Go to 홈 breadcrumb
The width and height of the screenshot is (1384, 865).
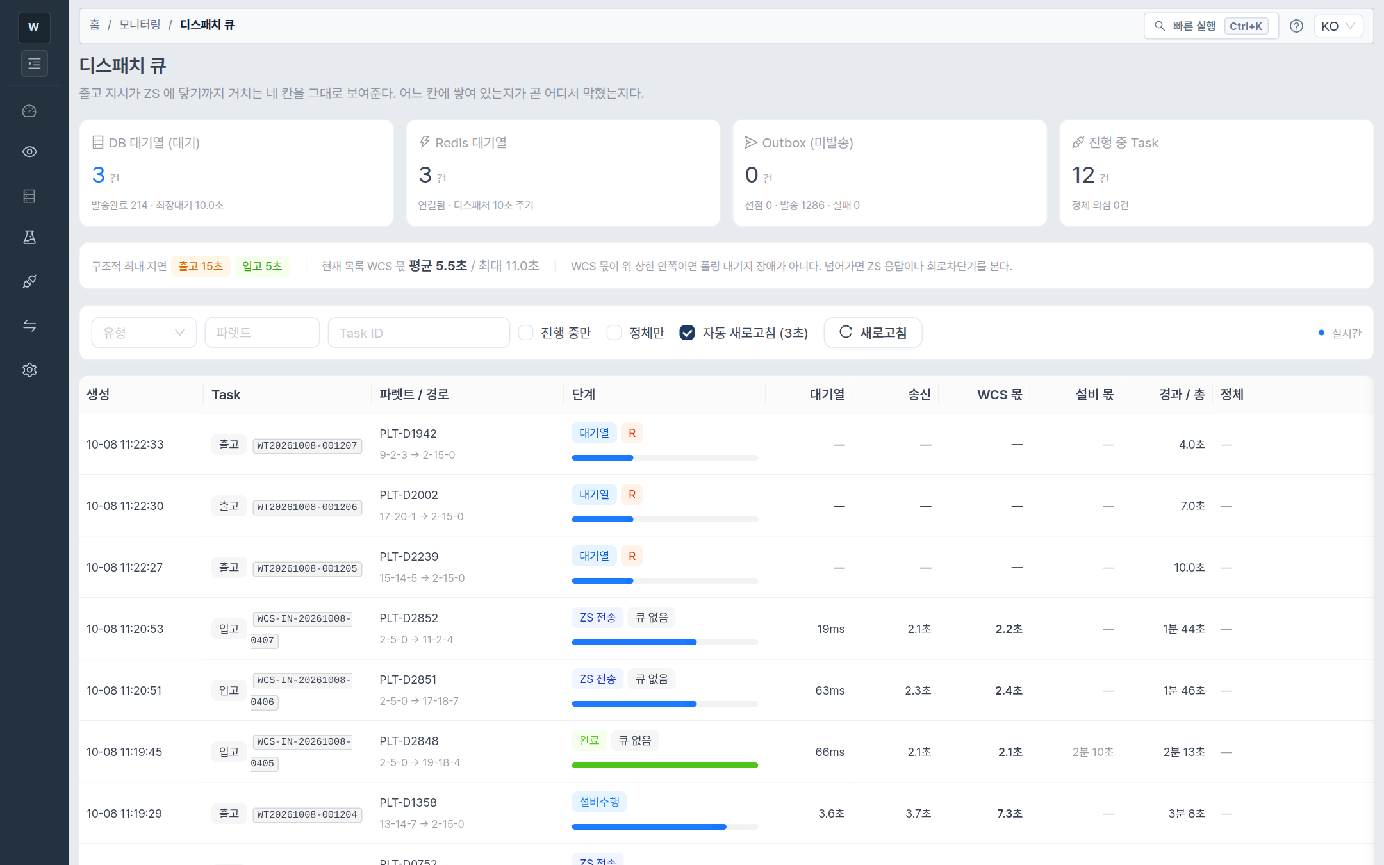(95, 25)
